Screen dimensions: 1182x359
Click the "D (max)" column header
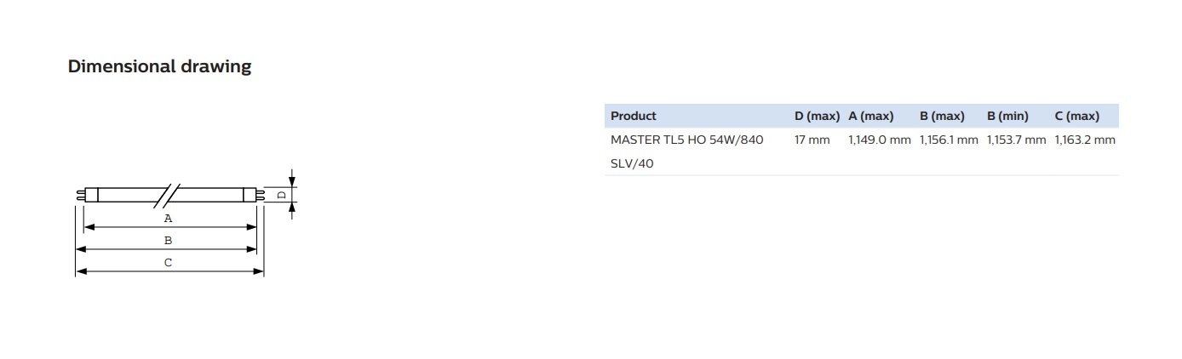817,117
